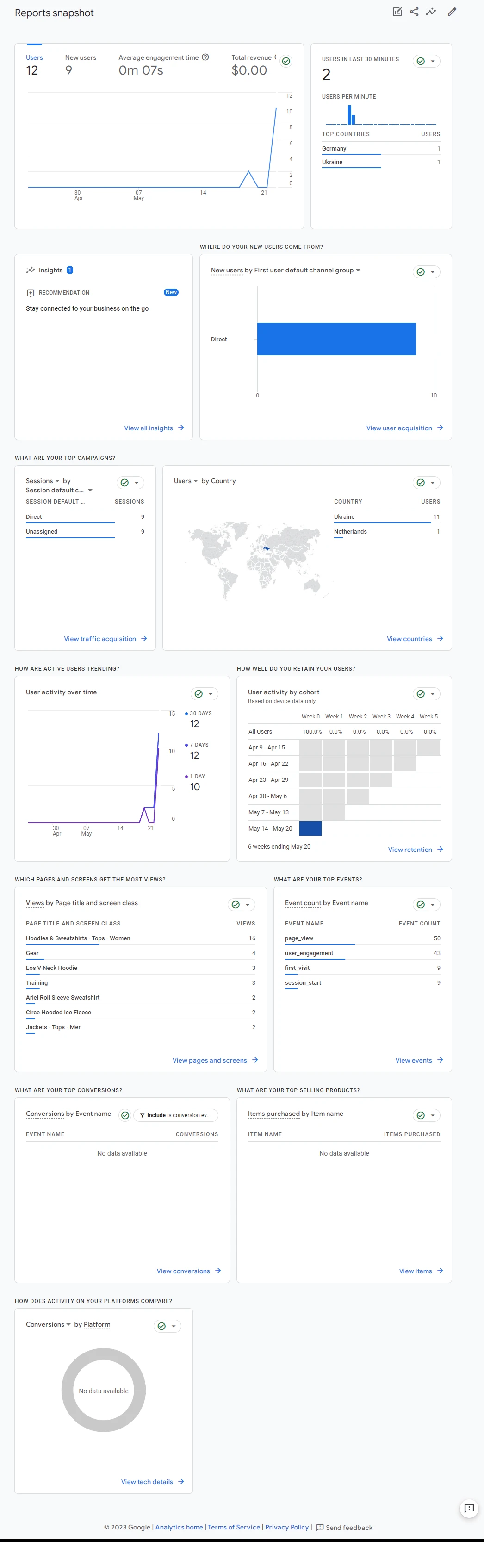Click the pencil customize report icon

point(452,12)
